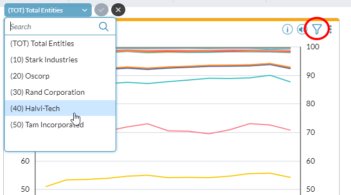
Task: Focus the Search input field
Action: [53, 27]
